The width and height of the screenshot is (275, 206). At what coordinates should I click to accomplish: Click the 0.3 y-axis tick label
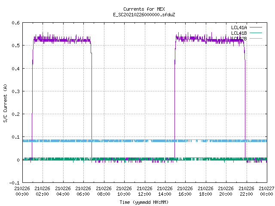click(x=15, y=91)
